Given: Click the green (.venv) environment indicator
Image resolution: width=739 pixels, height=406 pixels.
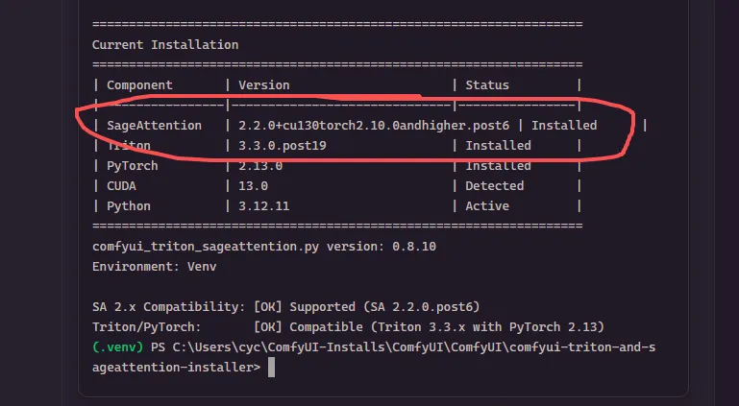Looking at the screenshot, I should point(118,347).
